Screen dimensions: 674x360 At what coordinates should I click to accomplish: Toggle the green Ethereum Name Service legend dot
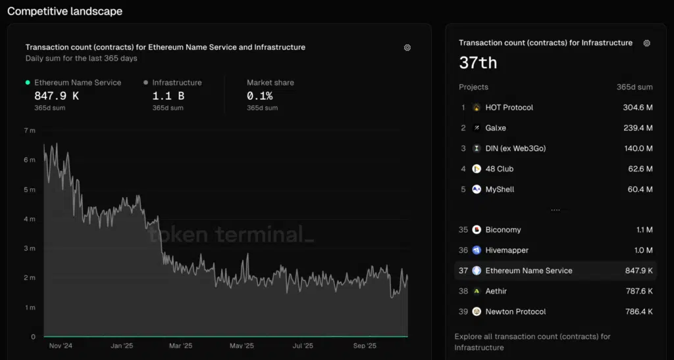tap(28, 82)
